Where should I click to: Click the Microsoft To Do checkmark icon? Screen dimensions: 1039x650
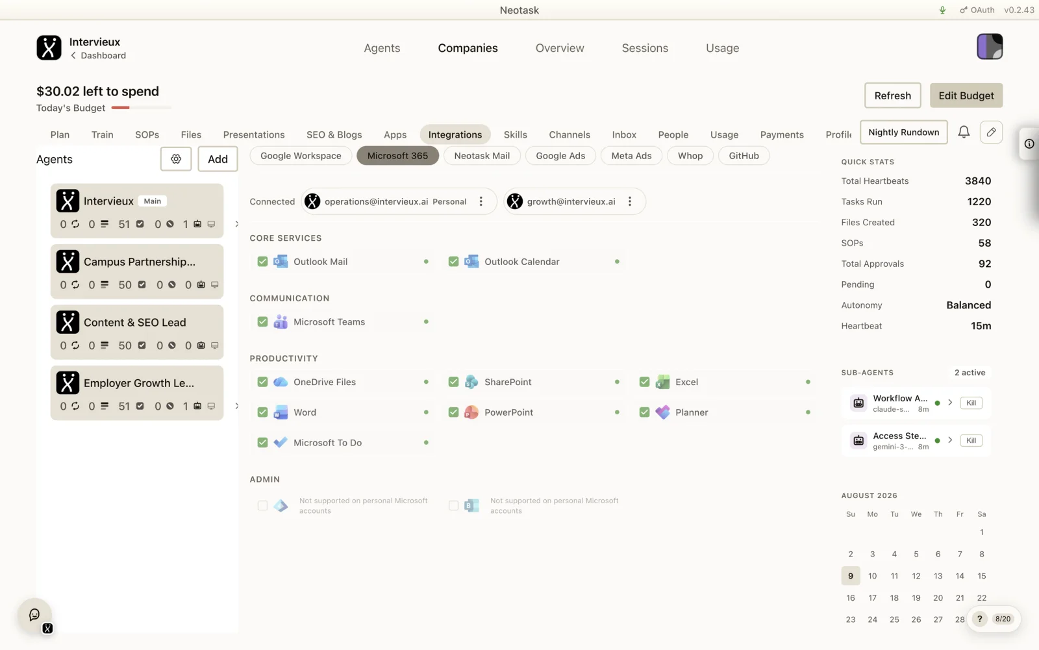pyautogui.click(x=281, y=443)
